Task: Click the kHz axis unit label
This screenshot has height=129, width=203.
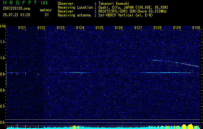Action: pyautogui.click(x=3, y=26)
